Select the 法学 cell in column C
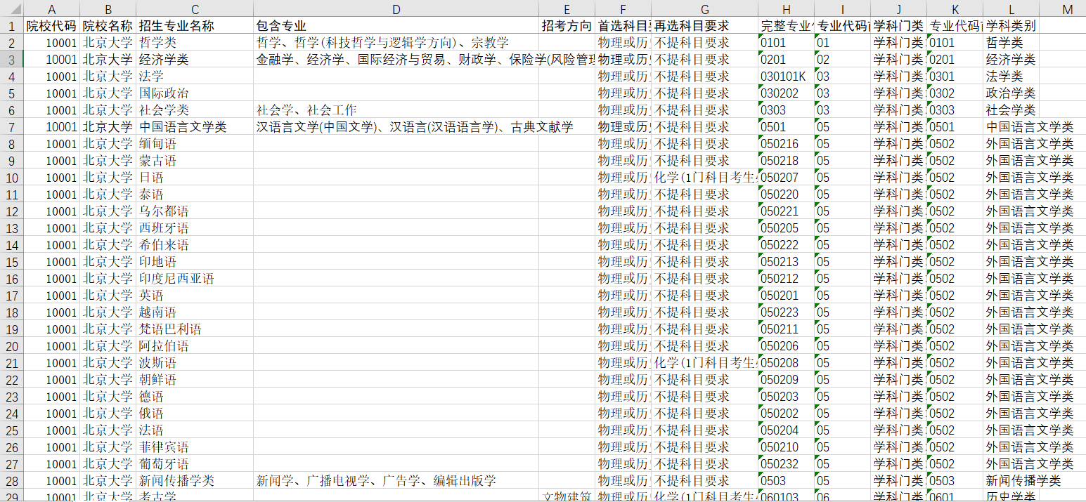The image size is (1086, 502). click(195, 77)
